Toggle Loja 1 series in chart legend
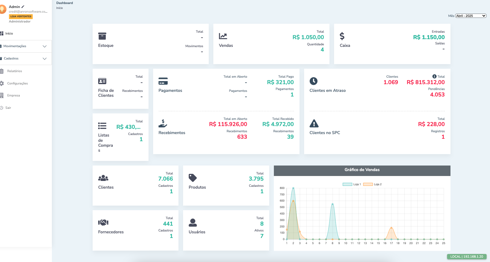Image resolution: width=490 pixels, height=262 pixels. [x=352, y=184]
